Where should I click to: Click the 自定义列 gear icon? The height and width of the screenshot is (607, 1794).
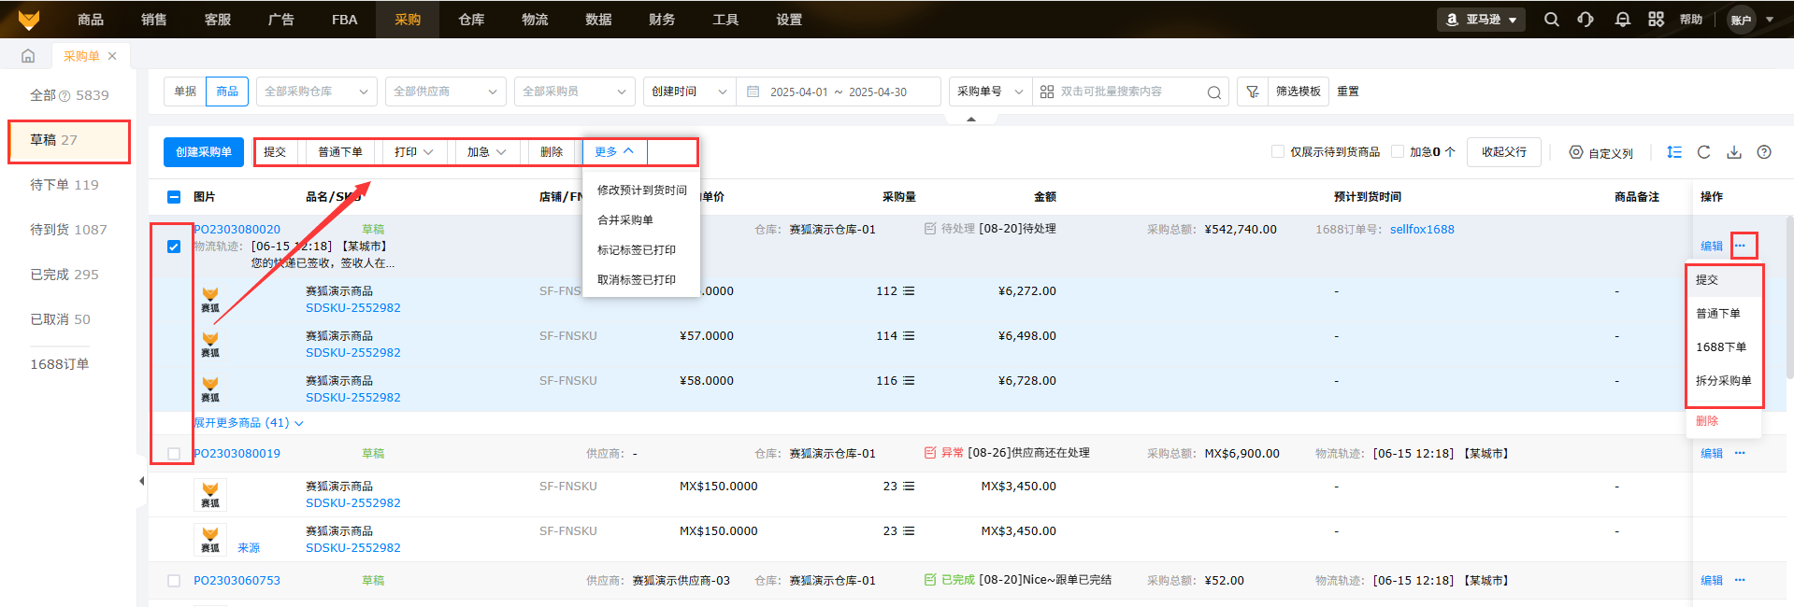tap(1576, 152)
